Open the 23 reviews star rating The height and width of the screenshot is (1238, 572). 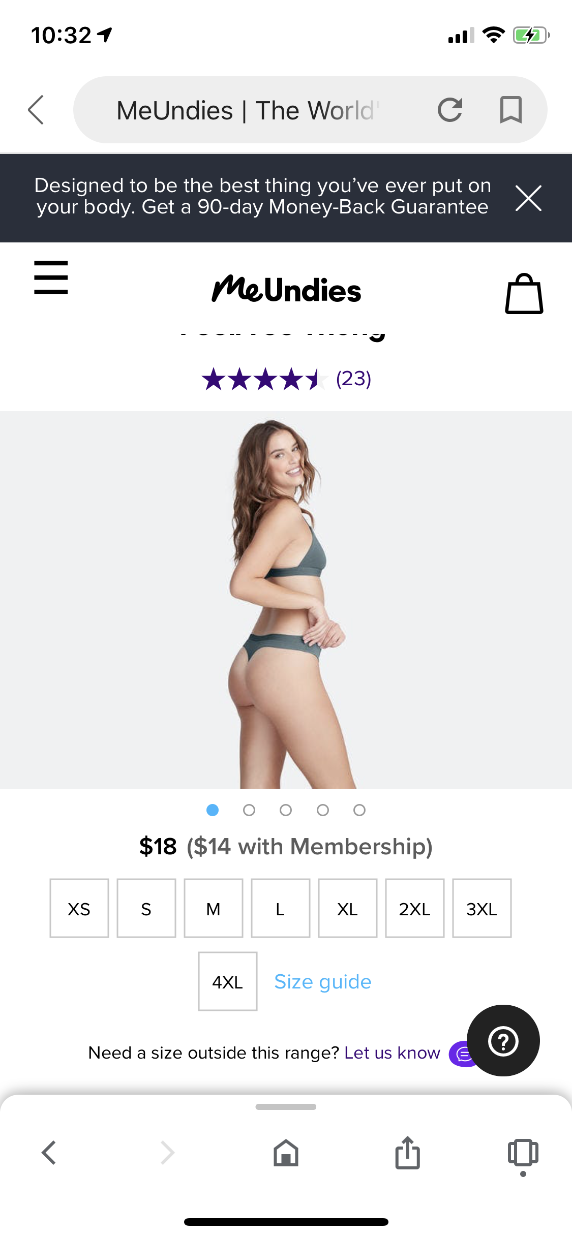(286, 379)
